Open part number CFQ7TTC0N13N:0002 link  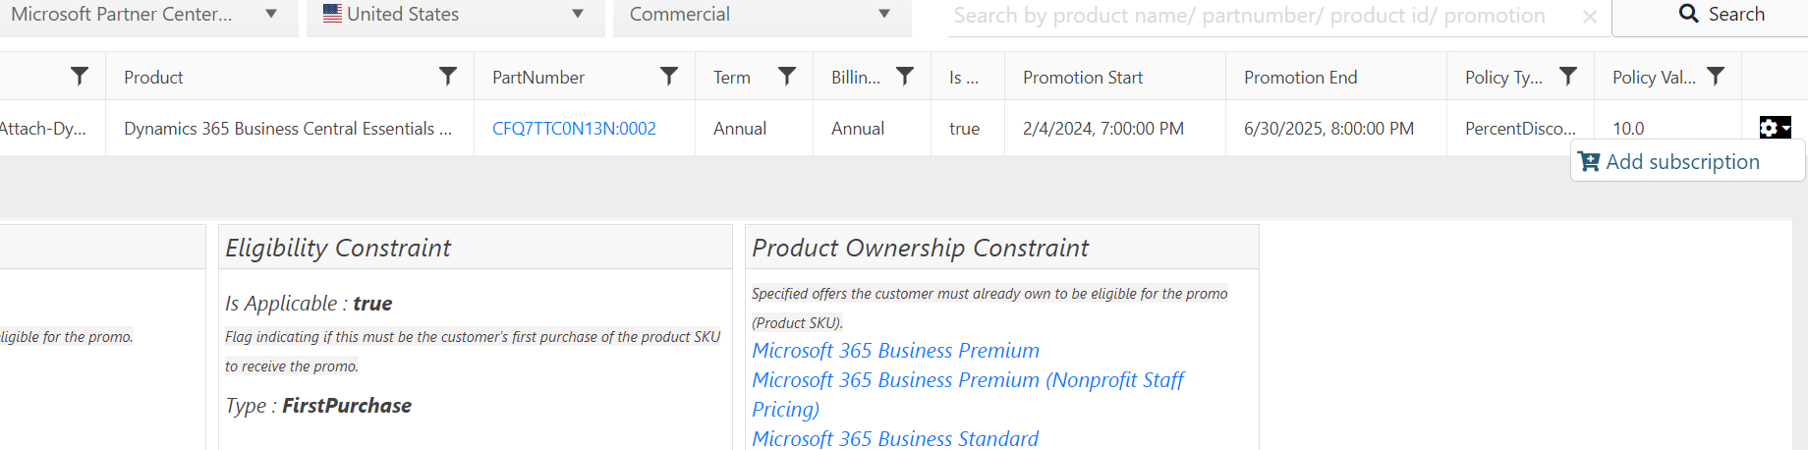coord(574,129)
